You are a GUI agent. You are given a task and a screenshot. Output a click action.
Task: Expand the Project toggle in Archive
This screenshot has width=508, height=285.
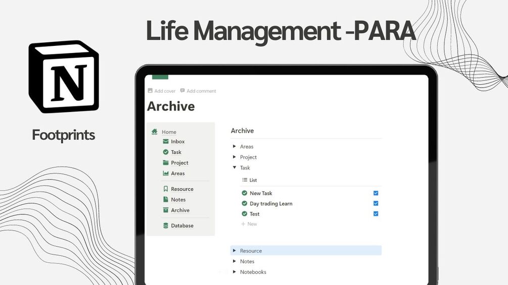pyautogui.click(x=234, y=157)
